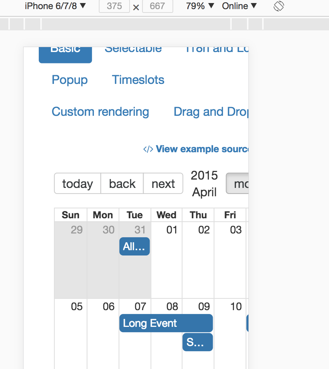The height and width of the screenshot is (369, 329).
Task: Click the All-day event on March 31
Action: [x=134, y=246]
